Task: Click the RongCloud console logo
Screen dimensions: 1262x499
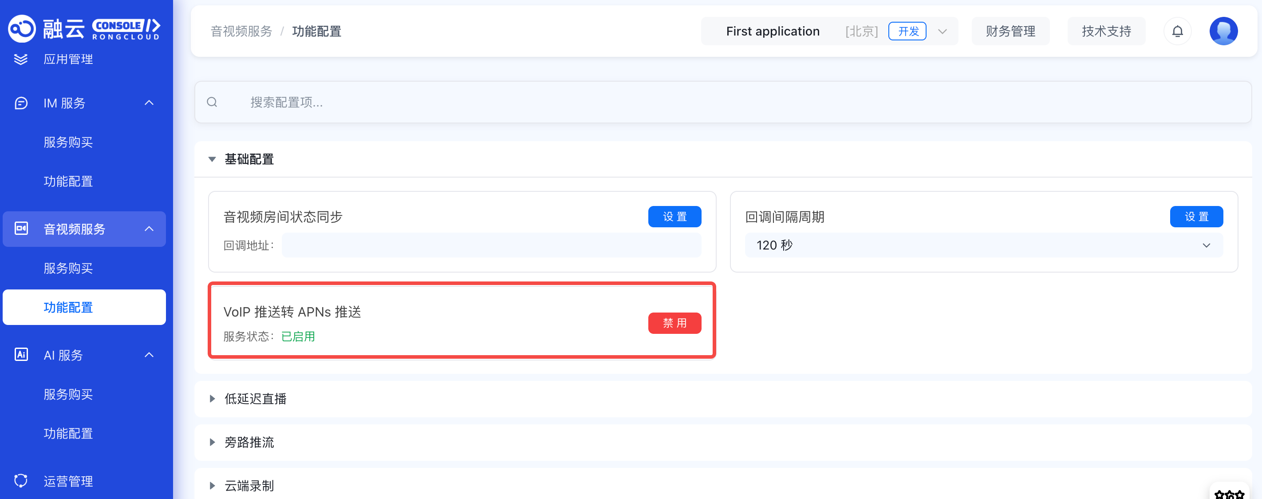Action: 84,28
